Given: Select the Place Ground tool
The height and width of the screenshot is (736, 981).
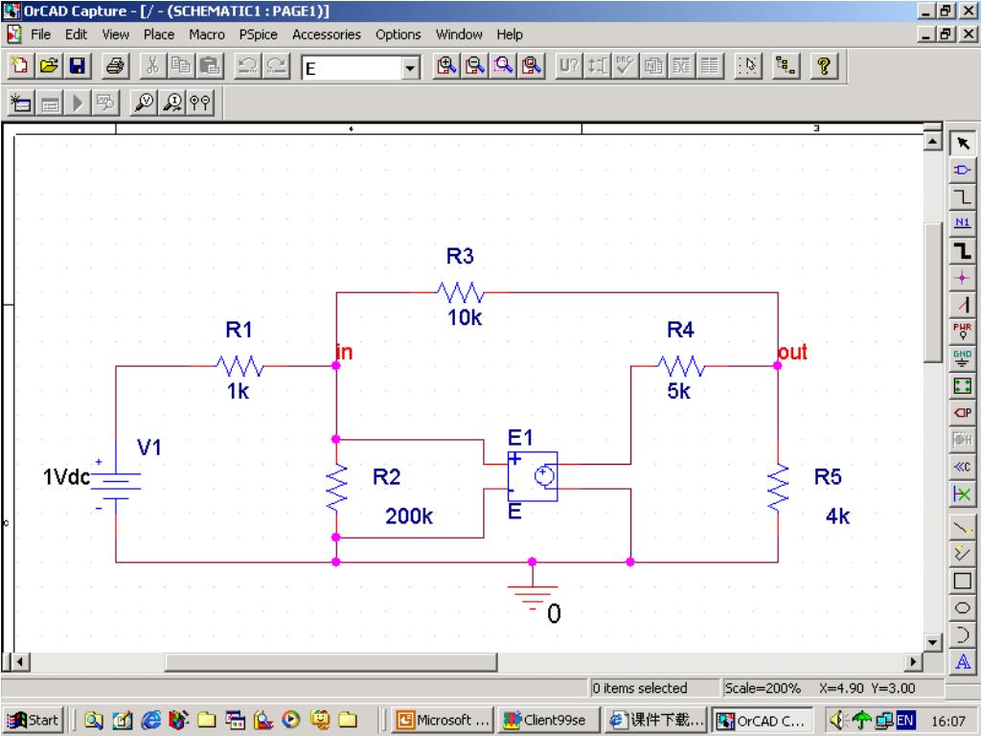Looking at the screenshot, I should tap(962, 358).
